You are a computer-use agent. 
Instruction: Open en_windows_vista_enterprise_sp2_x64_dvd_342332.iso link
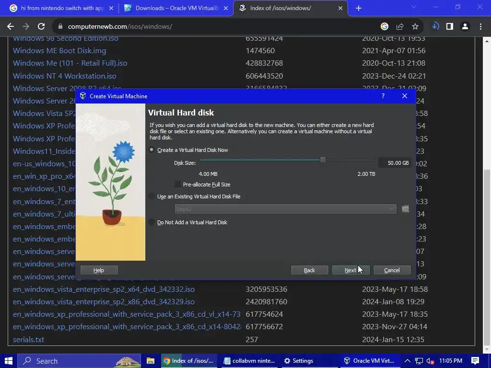coord(104,289)
